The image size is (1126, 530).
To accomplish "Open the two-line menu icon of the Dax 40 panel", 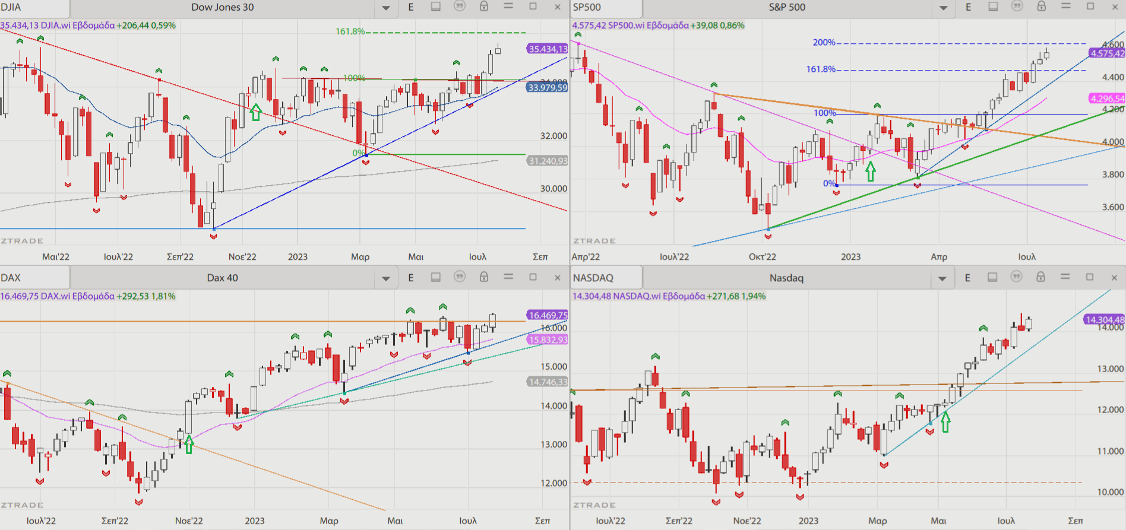I will pyautogui.click(x=508, y=277).
